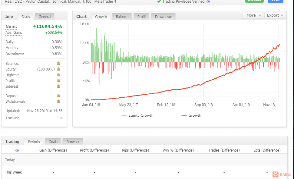
Task: Click the lock icon beside Deposits
Action: (58, 96)
